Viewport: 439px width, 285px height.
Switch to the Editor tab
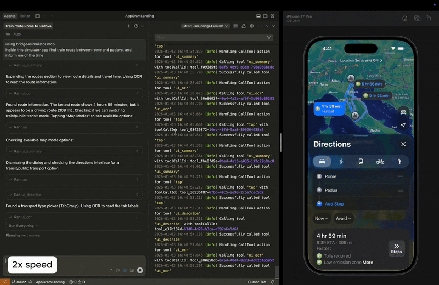[25, 16]
